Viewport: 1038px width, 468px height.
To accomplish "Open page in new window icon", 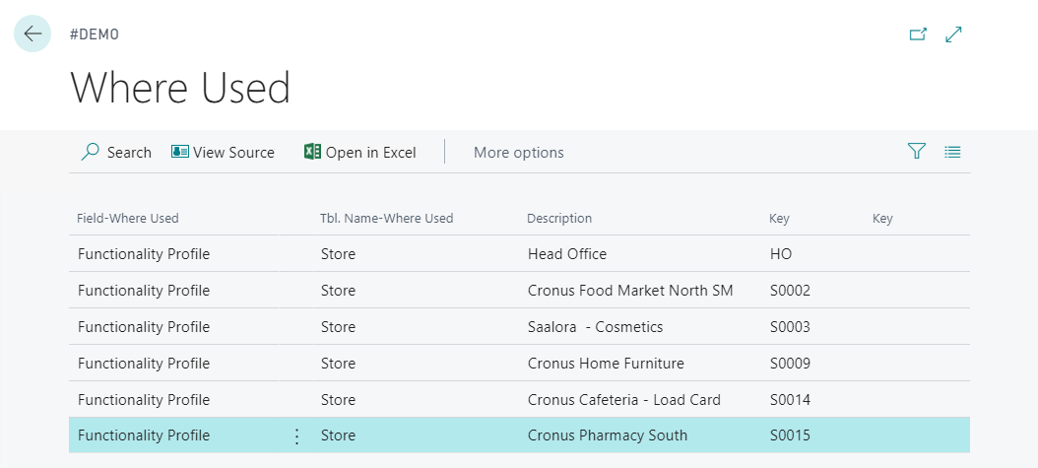I will [918, 34].
